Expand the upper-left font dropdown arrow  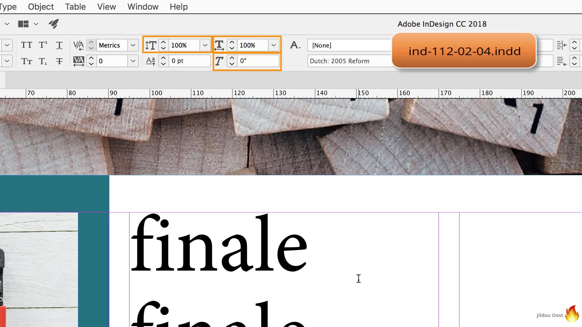(x=7, y=45)
